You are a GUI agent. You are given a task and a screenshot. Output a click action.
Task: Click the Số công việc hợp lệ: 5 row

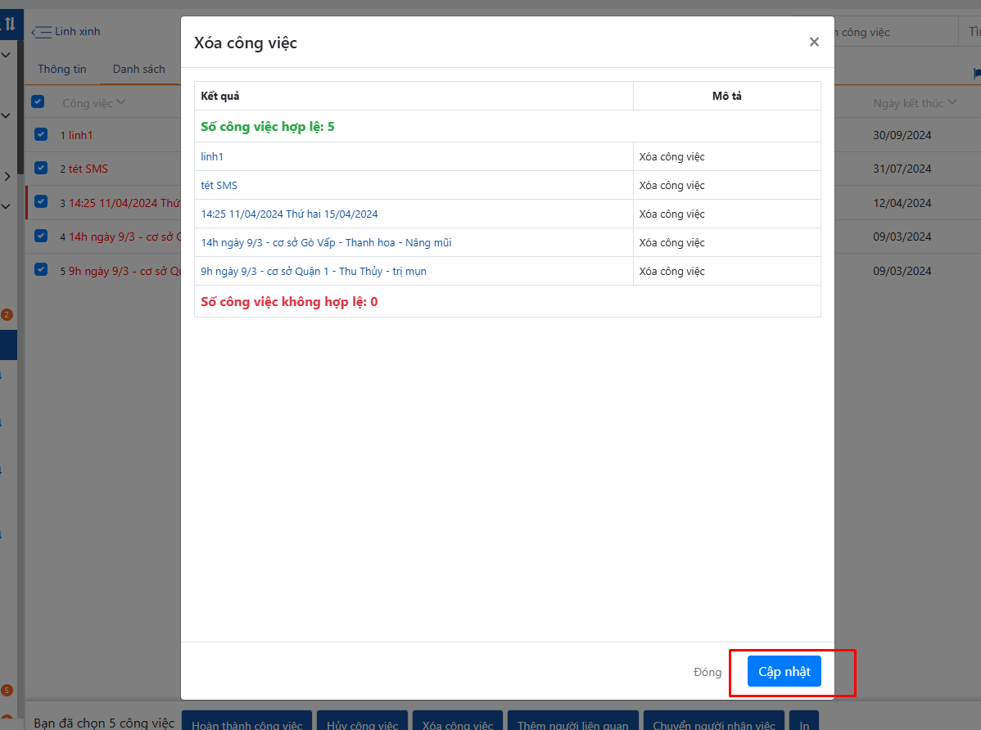pyautogui.click(x=508, y=126)
